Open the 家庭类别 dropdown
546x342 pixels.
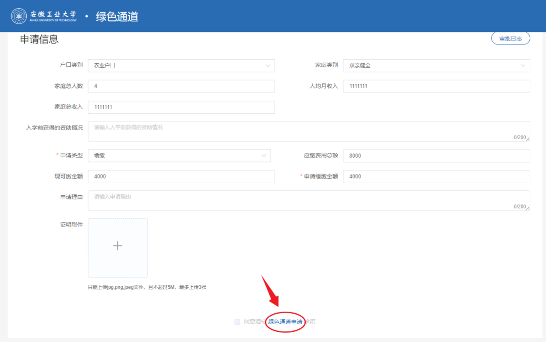click(436, 66)
